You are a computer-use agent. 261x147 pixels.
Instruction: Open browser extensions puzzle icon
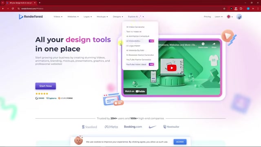point(241,9)
